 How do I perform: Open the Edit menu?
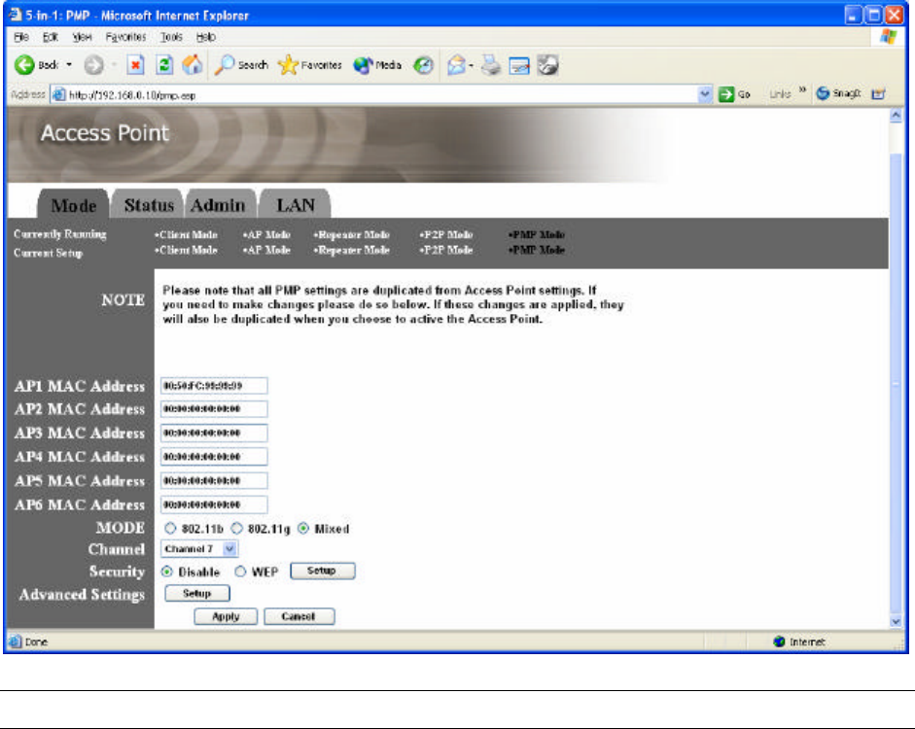pyautogui.click(x=51, y=37)
